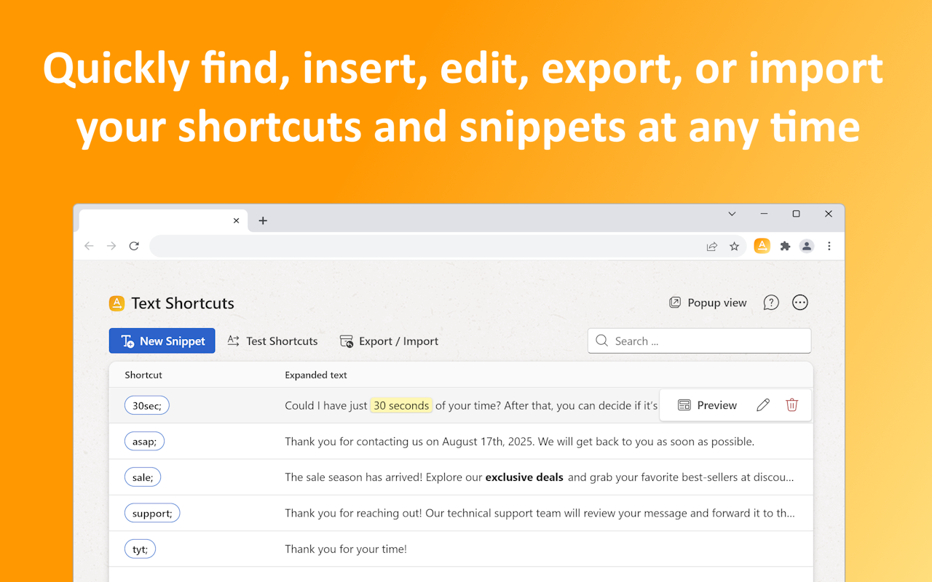Open Test Shortcuts
This screenshot has width=932, height=582.
tap(272, 341)
